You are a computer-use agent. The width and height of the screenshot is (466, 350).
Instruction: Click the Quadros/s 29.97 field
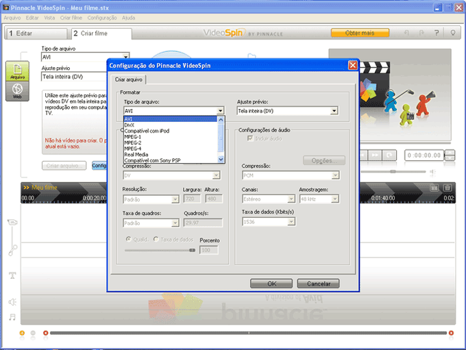coord(203,223)
